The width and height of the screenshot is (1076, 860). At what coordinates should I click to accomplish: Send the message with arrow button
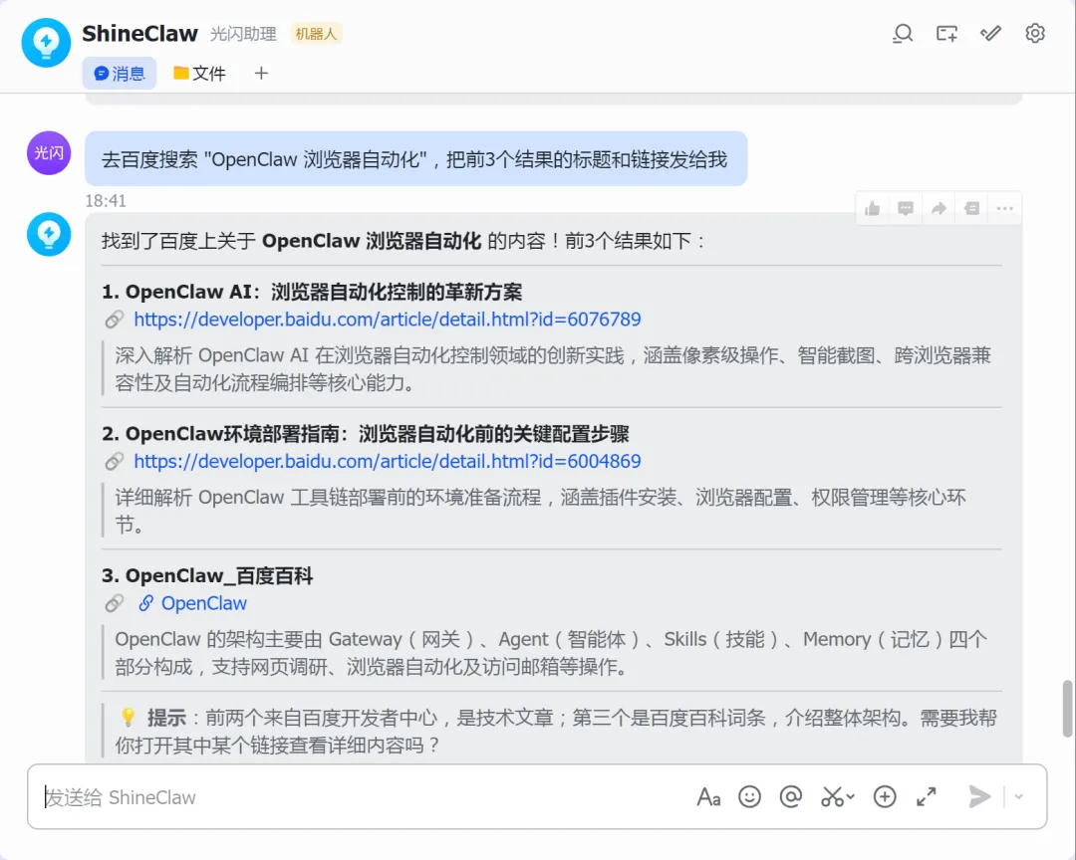[x=979, y=797]
